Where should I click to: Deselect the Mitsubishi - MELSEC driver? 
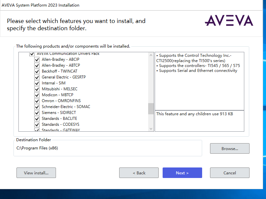click(x=37, y=89)
